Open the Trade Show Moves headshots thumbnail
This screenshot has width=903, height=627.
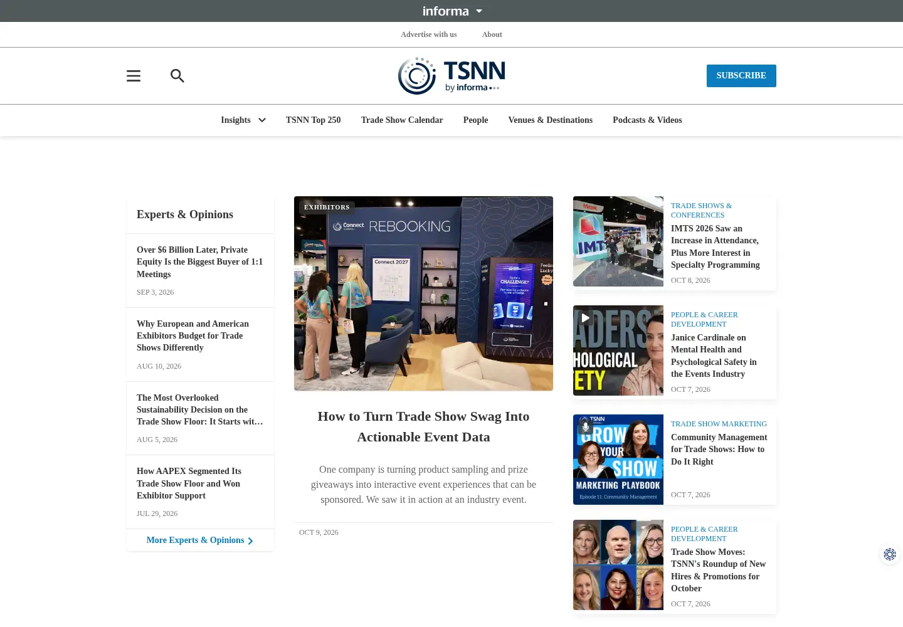[x=618, y=565]
